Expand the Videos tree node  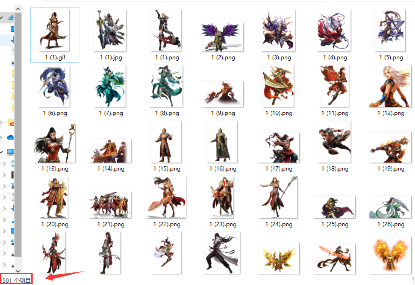pyautogui.click(x=4, y=175)
